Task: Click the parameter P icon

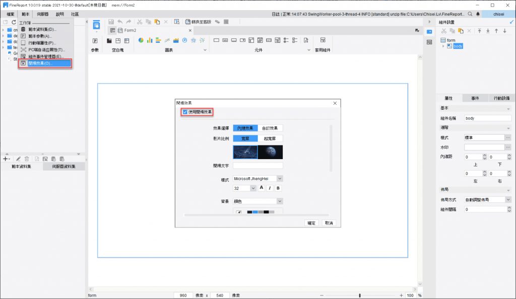Action: pyautogui.click(x=95, y=41)
